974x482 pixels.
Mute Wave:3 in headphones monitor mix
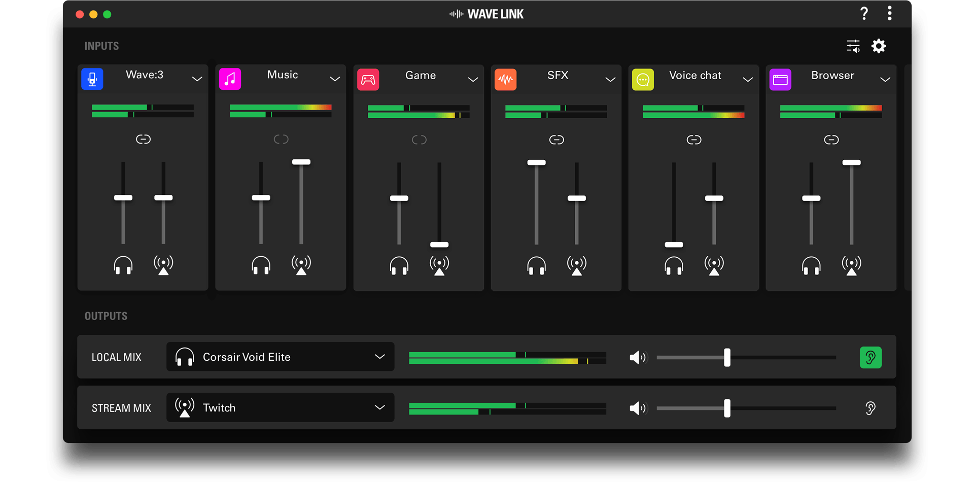pos(123,265)
